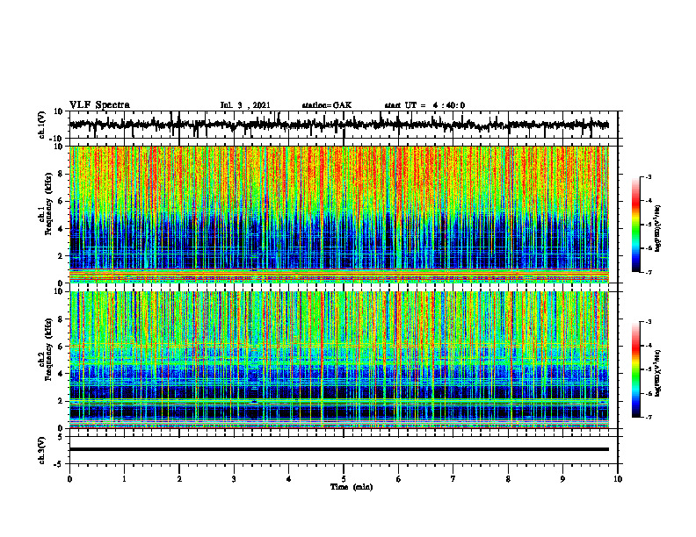Click the "2" tick on ch.1 frequency axis
This screenshot has height=537, width=696.
(x=61, y=256)
